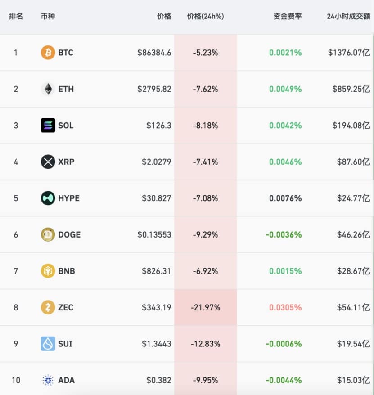The width and height of the screenshot is (374, 395).
Task: Click the ETH price $2795.82
Action: [154, 89]
